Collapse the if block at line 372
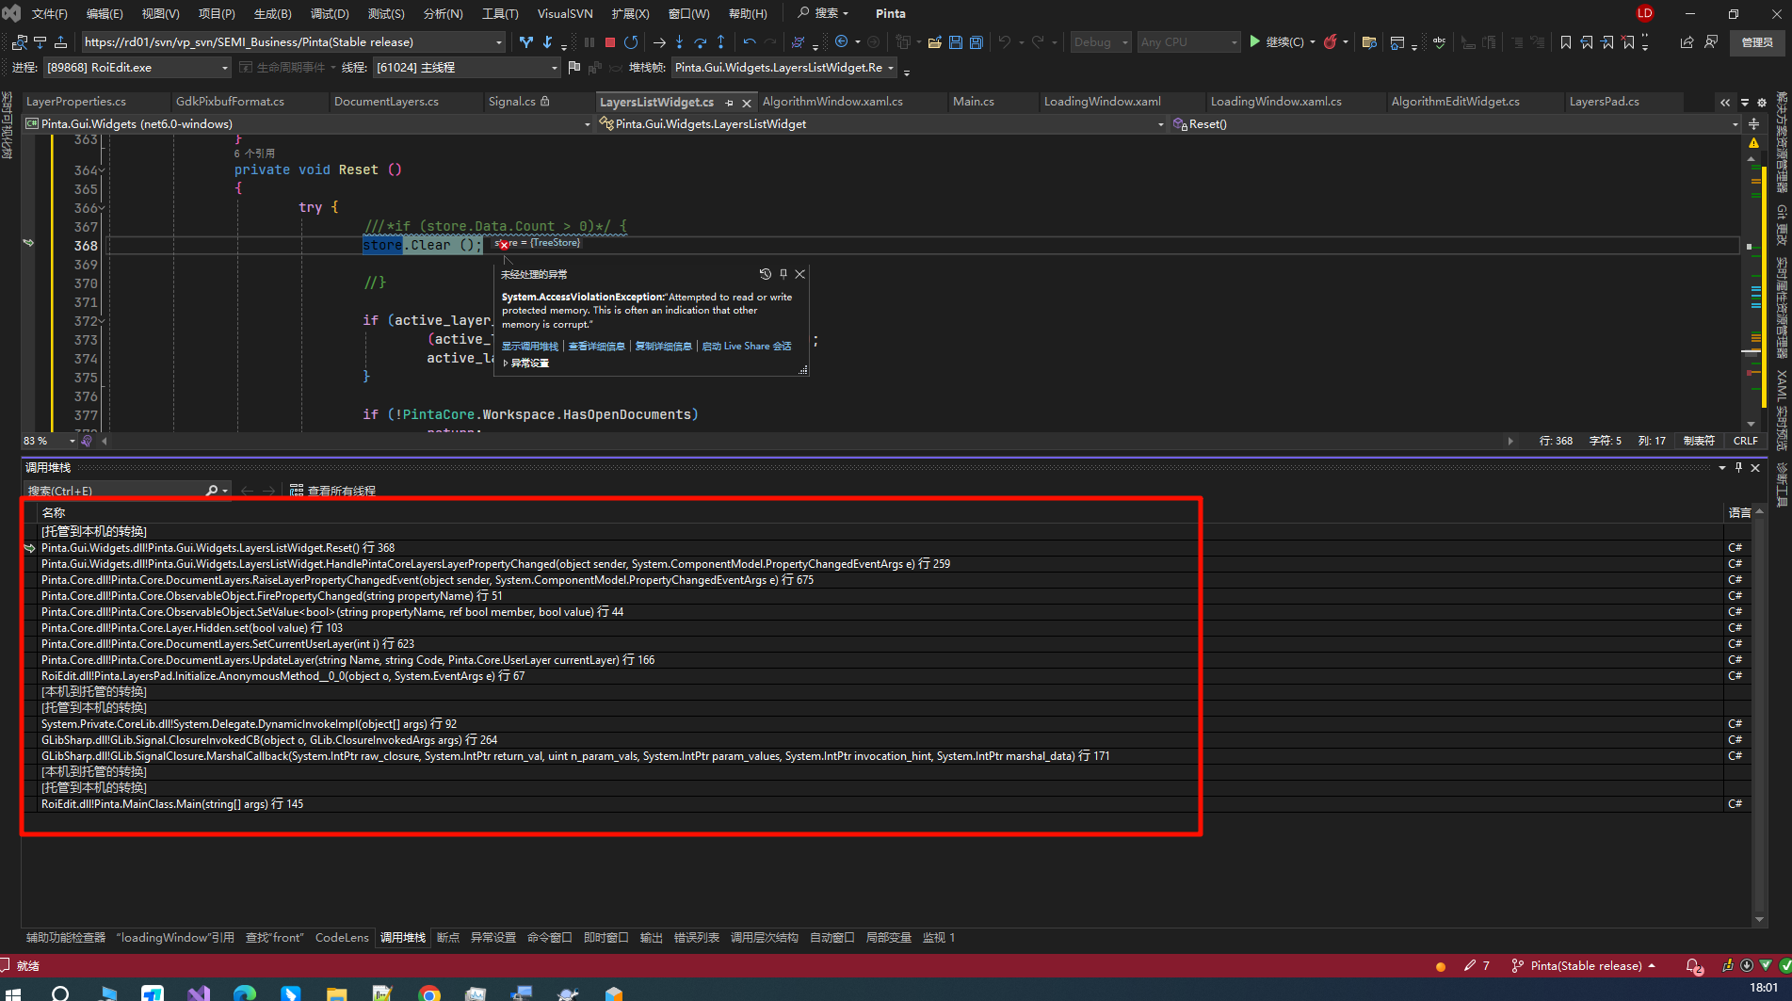 point(102,322)
